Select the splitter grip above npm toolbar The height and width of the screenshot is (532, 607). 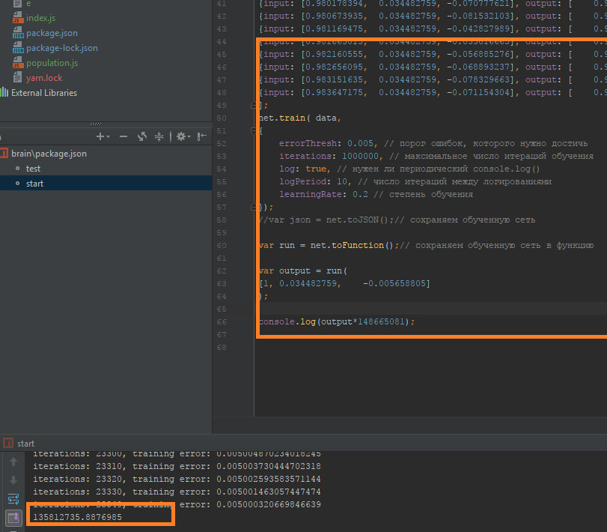(96, 124)
